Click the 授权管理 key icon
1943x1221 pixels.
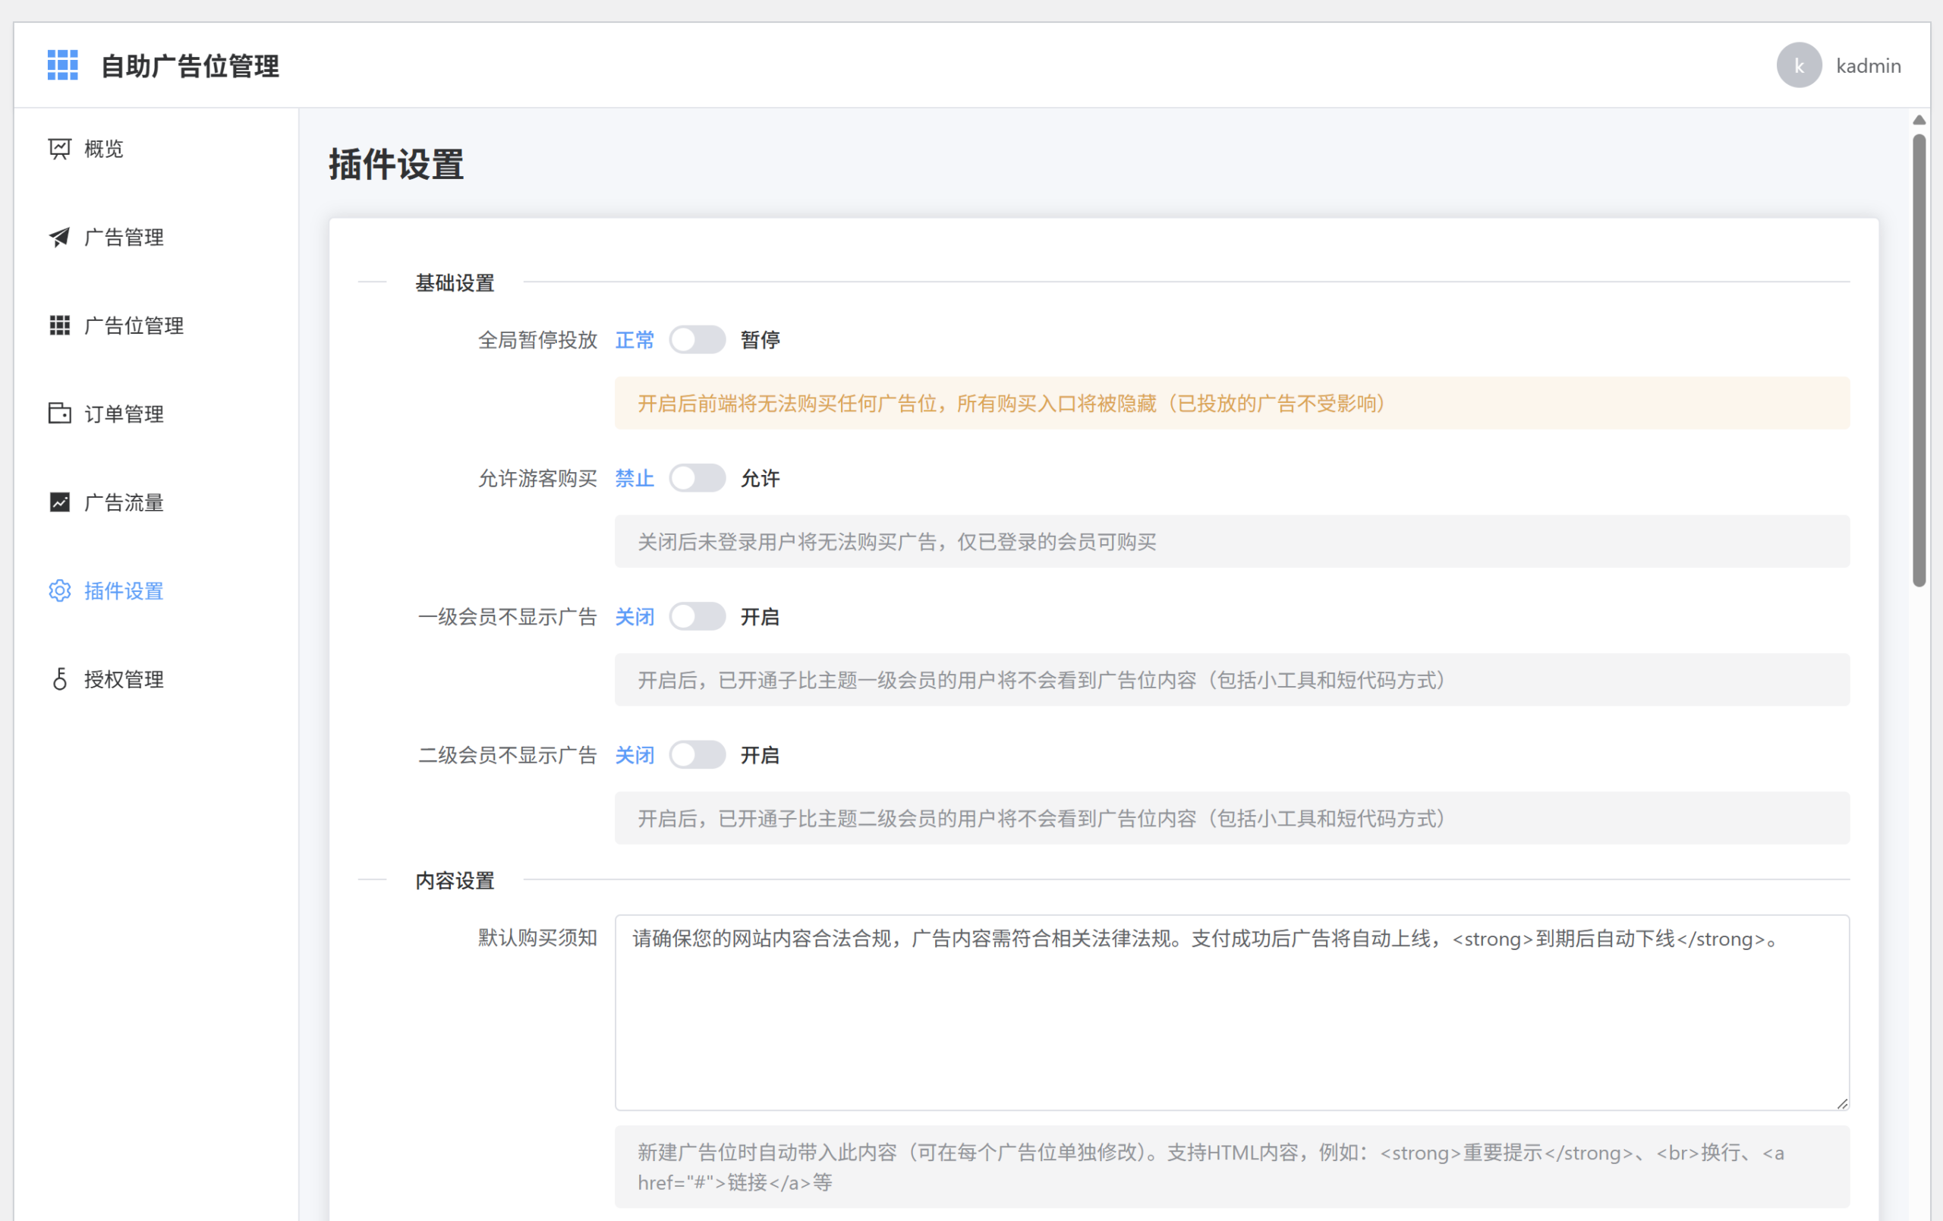(60, 678)
